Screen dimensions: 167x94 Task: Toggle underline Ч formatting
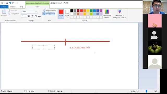pyautogui.click(x=36, y=16)
